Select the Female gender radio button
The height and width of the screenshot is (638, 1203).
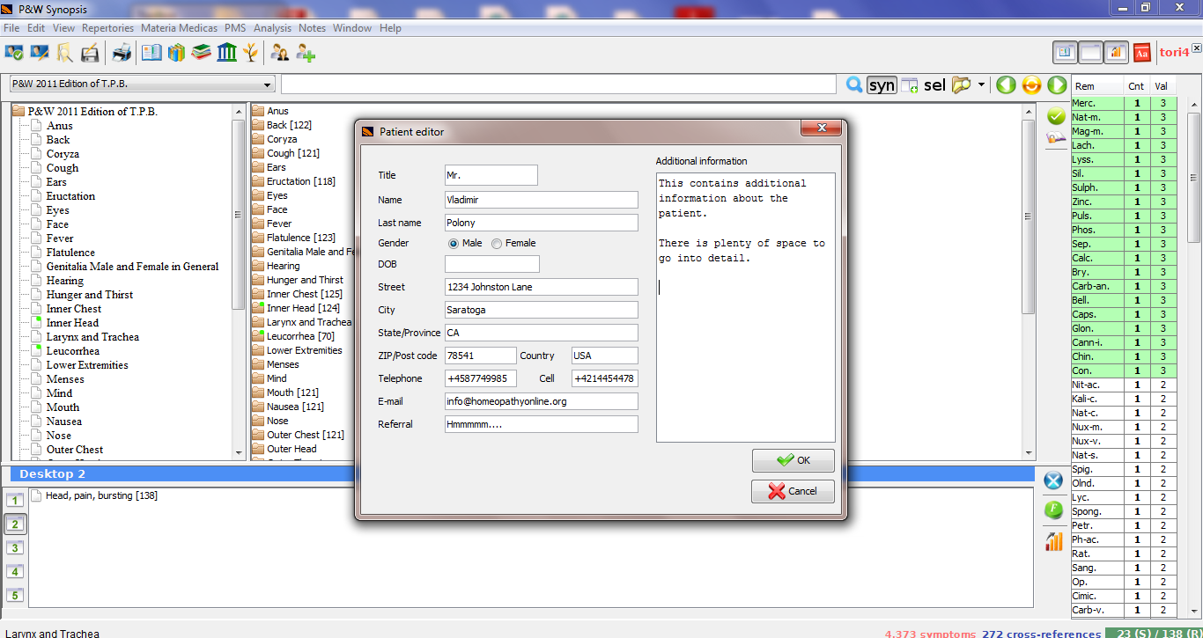[497, 244]
